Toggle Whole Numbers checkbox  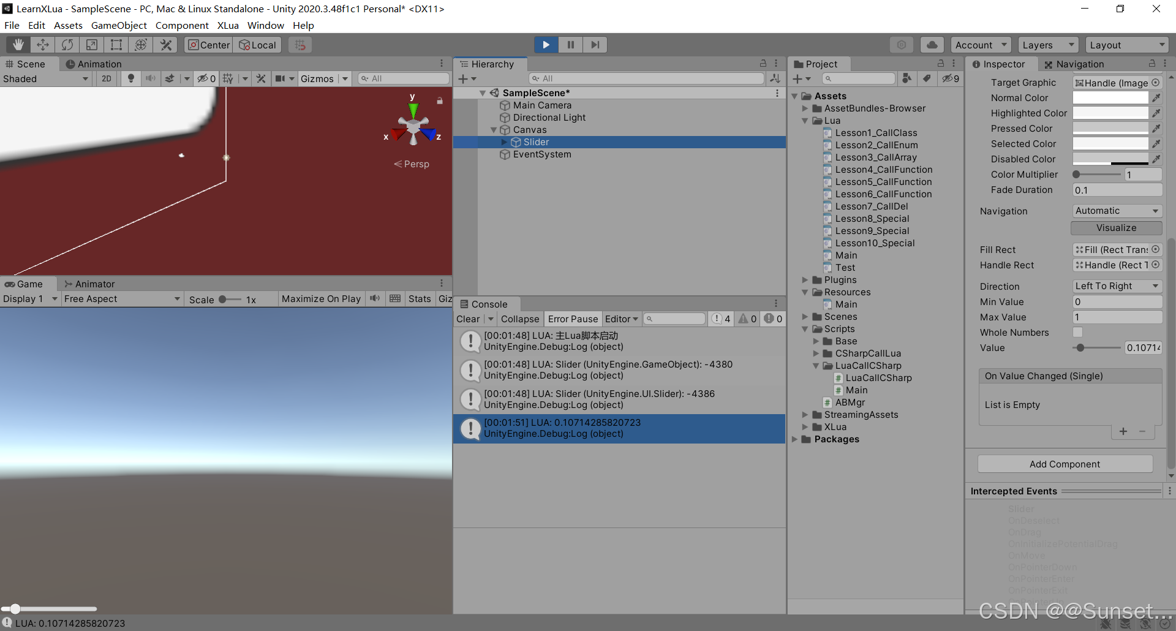(1078, 332)
